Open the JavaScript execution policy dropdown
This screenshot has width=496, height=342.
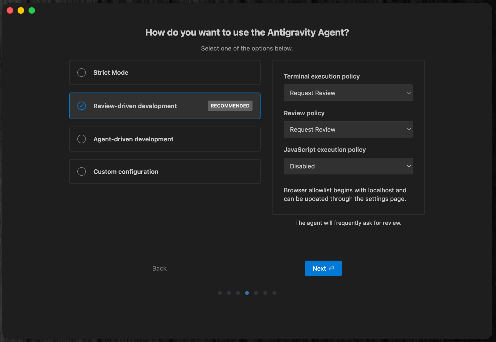point(348,166)
